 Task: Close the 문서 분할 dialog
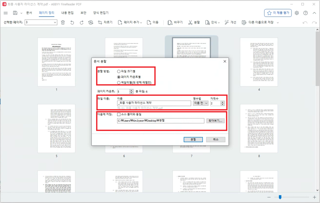pos(225,61)
